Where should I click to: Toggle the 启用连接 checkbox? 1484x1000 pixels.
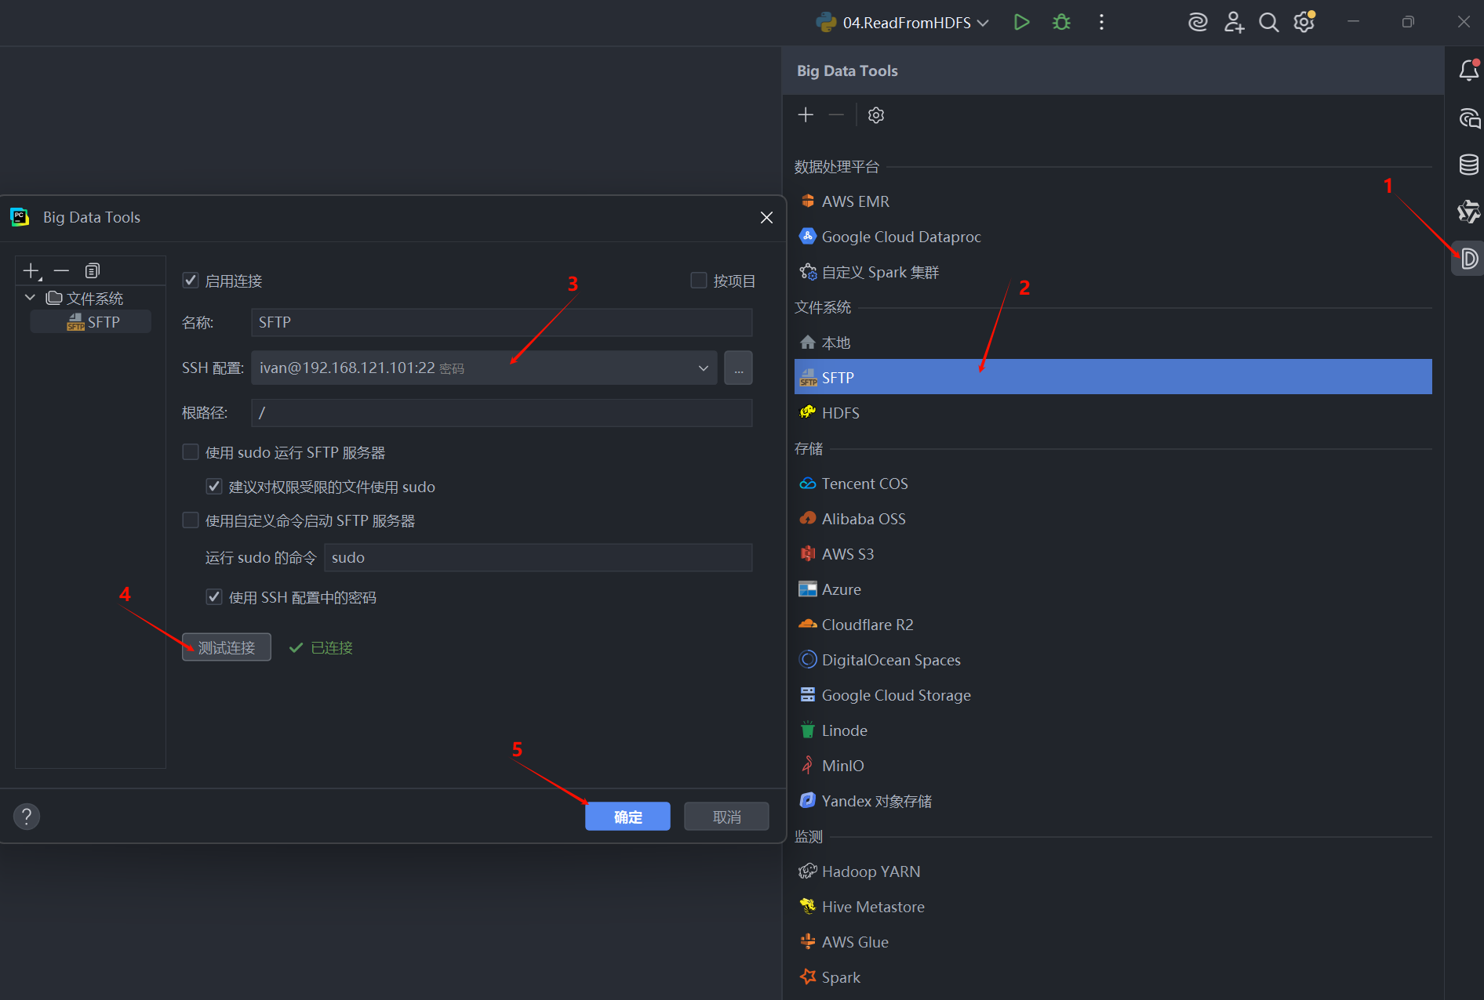pos(191,281)
